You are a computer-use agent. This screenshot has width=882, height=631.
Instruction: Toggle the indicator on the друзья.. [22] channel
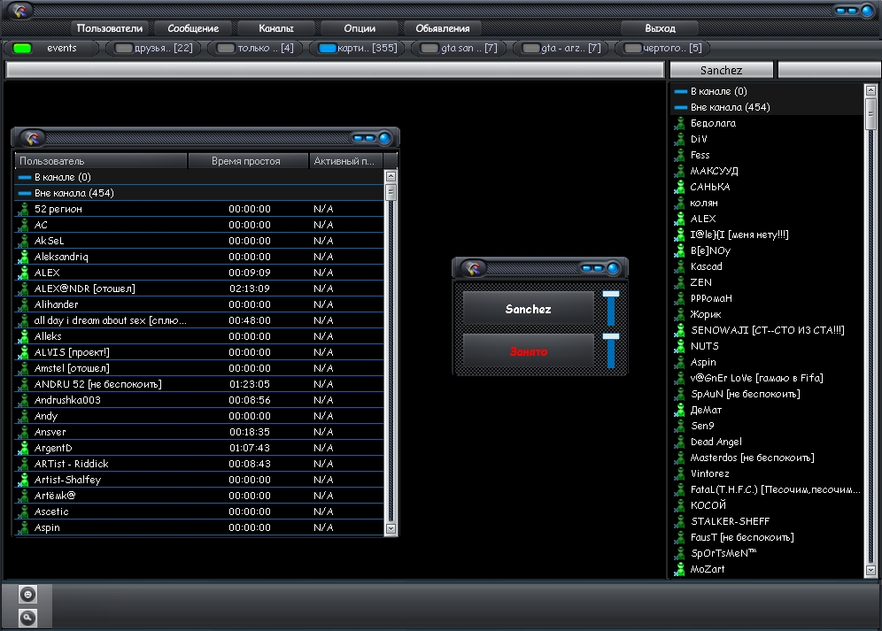pos(124,49)
